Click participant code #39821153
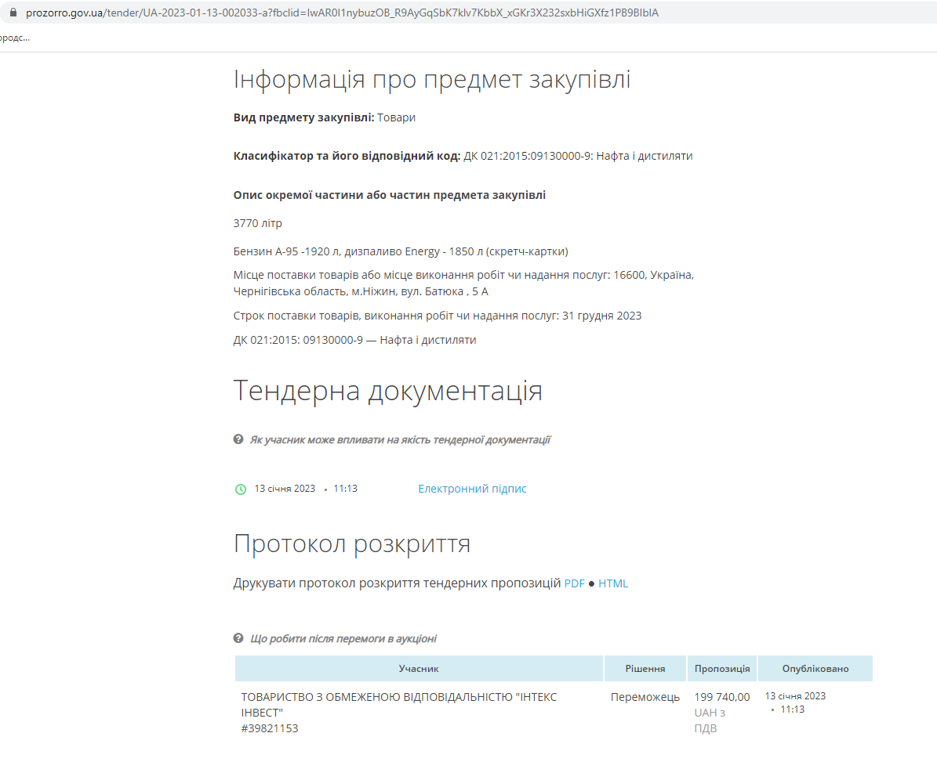 [270, 728]
